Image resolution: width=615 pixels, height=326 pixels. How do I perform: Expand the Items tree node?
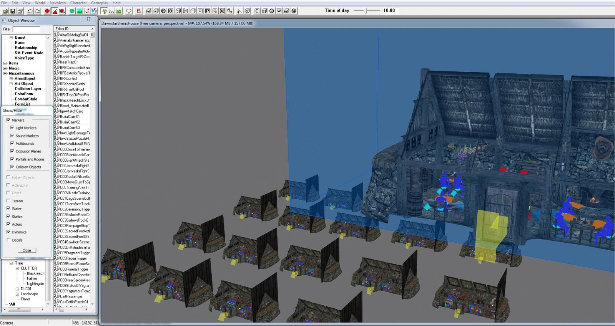[x=5, y=63]
